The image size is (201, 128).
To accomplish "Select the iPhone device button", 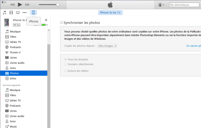I will point(33,12).
